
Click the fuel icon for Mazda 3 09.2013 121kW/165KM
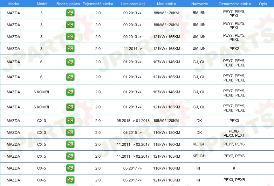click(70, 37)
